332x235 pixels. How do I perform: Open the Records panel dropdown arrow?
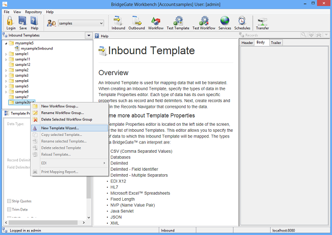pos(326,35)
